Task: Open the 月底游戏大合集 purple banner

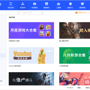Action: (31, 30)
